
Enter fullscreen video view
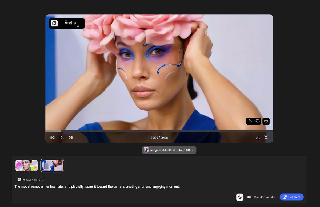(x=266, y=138)
